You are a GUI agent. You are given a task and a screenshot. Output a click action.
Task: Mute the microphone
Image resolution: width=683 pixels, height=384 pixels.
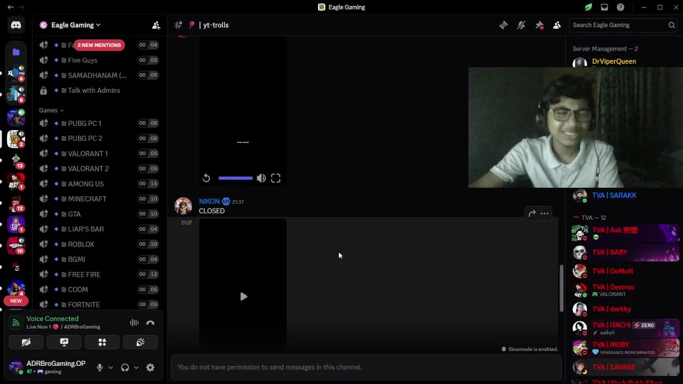[99, 367]
